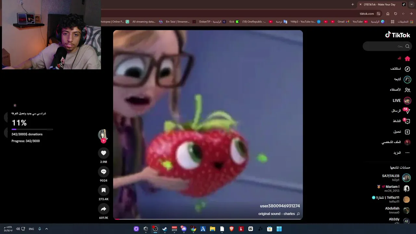The height and width of the screenshot is (234, 416).
Task: Open a new browser tab with plus
Action: pyautogui.click(x=353, y=5)
